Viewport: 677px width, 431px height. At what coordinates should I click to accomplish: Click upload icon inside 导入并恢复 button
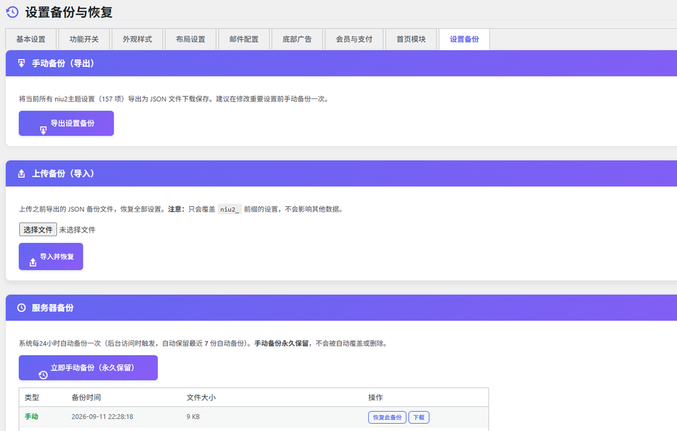click(33, 262)
